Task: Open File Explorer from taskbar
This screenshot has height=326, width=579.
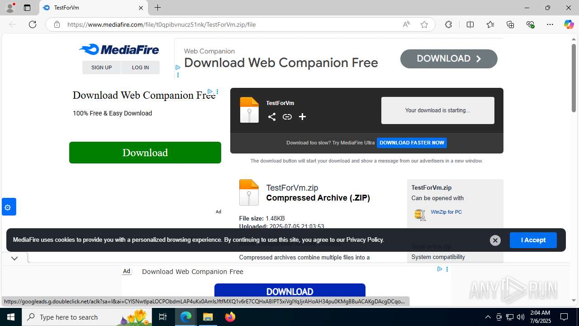Action: (208, 317)
